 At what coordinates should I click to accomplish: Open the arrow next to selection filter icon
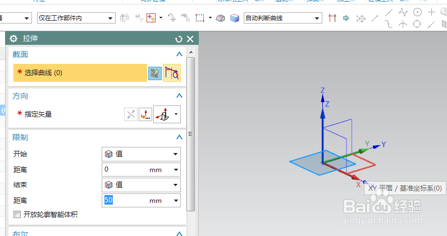161,17
